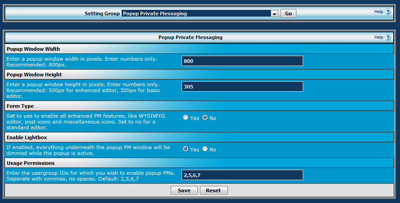The width and height of the screenshot is (400, 203).
Task: Enable Lightbox by choosing Yes
Action: pyautogui.click(x=186, y=149)
